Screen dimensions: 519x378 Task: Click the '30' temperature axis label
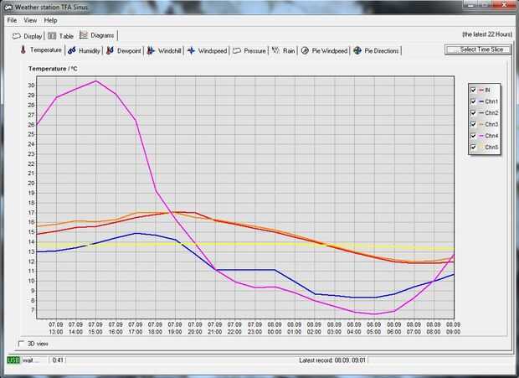click(32, 85)
